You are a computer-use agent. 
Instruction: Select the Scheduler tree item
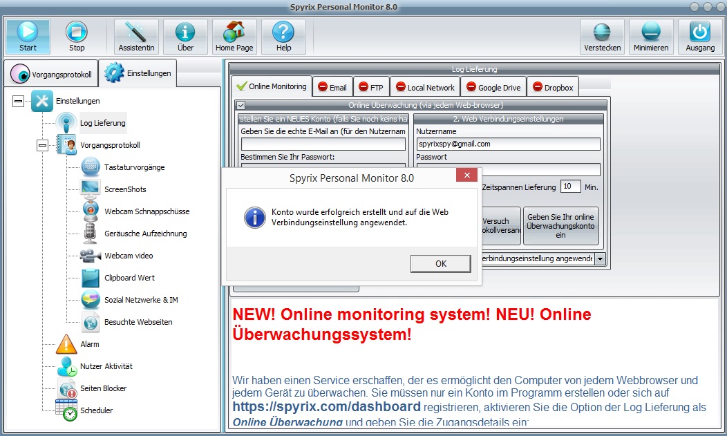[97, 410]
